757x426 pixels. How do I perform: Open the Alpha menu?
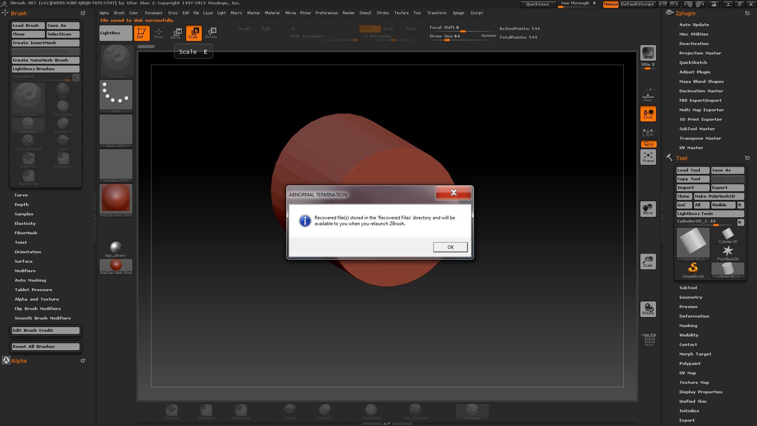(x=104, y=13)
